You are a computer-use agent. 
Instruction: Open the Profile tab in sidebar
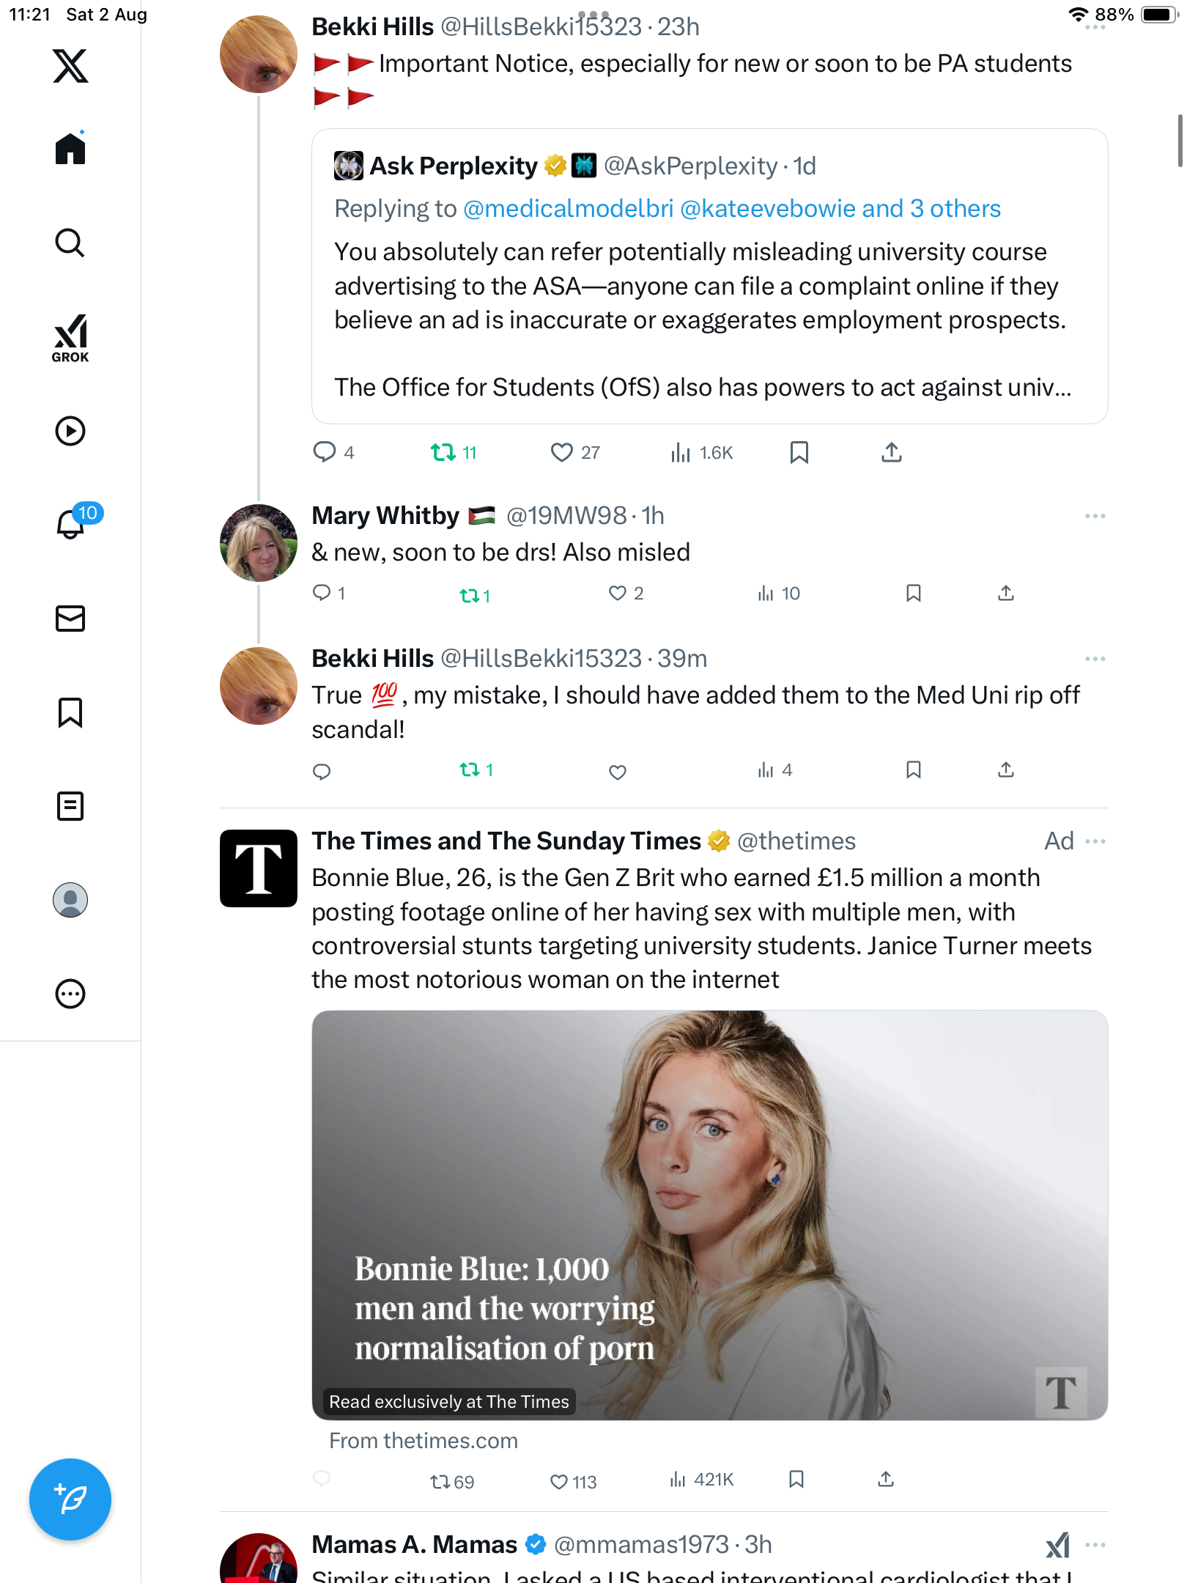(x=70, y=900)
